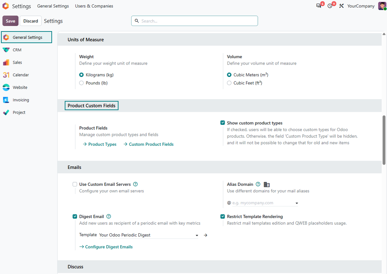Screen dimensions: 387x274
Task: Open Users & Companies menu
Action: click(94, 6)
